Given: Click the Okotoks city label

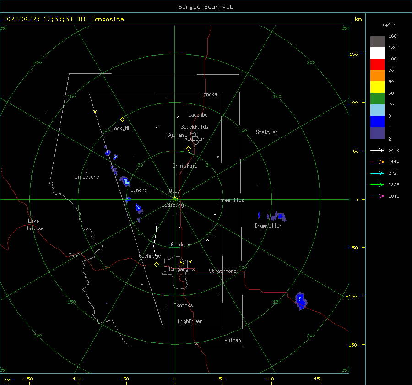Looking at the screenshot, I should [183, 305].
